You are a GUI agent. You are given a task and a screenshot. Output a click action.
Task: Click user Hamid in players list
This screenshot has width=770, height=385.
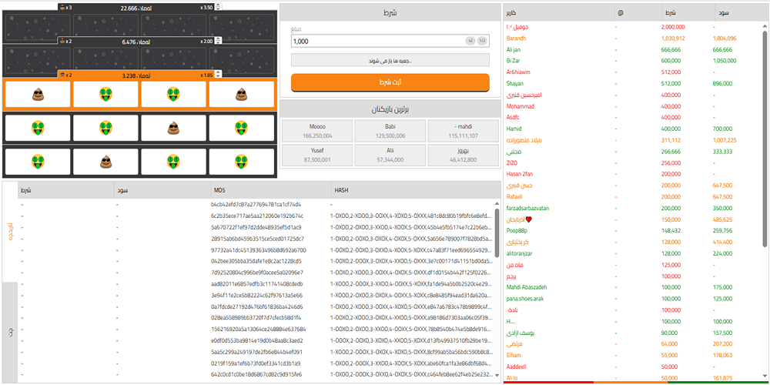[514, 129]
